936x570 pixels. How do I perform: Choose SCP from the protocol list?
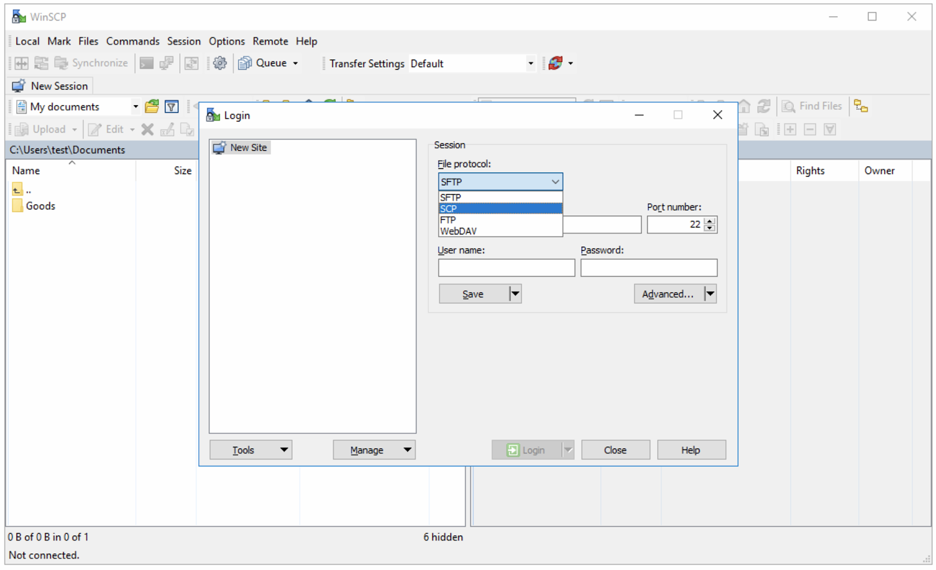point(500,209)
